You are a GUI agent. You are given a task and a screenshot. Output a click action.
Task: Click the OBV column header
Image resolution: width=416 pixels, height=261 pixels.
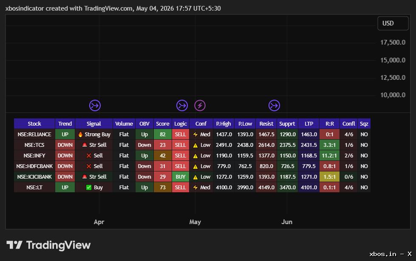[x=144, y=124]
